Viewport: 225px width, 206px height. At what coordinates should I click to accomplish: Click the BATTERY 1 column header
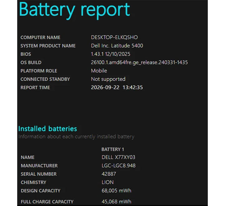point(112,150)
